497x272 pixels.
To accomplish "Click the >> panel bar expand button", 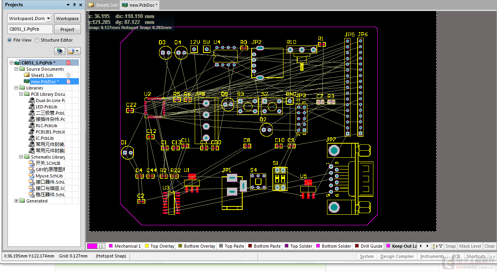I will point(492,256).
